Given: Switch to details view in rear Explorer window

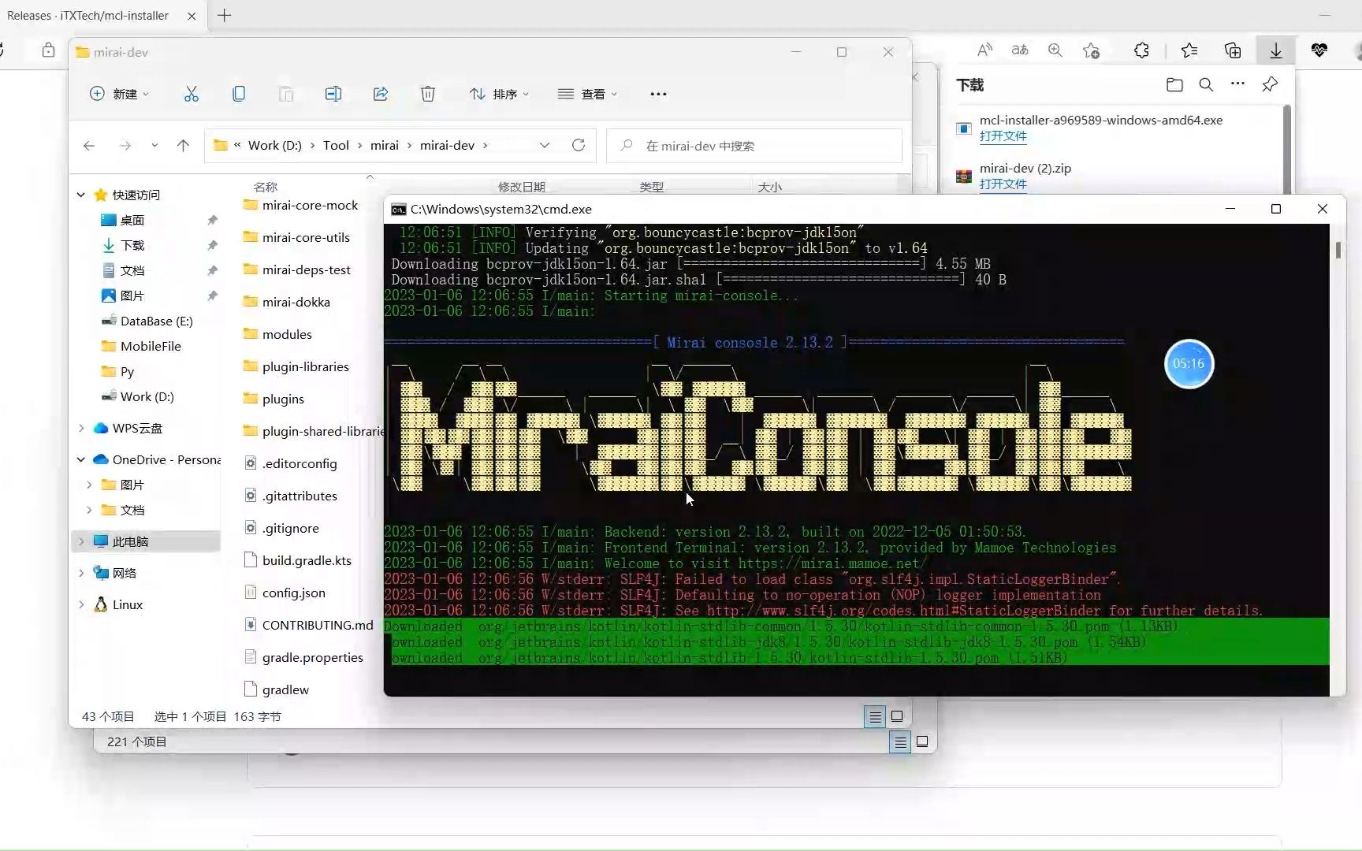Looking at the screenshot, I should click(x=900, y=741).
